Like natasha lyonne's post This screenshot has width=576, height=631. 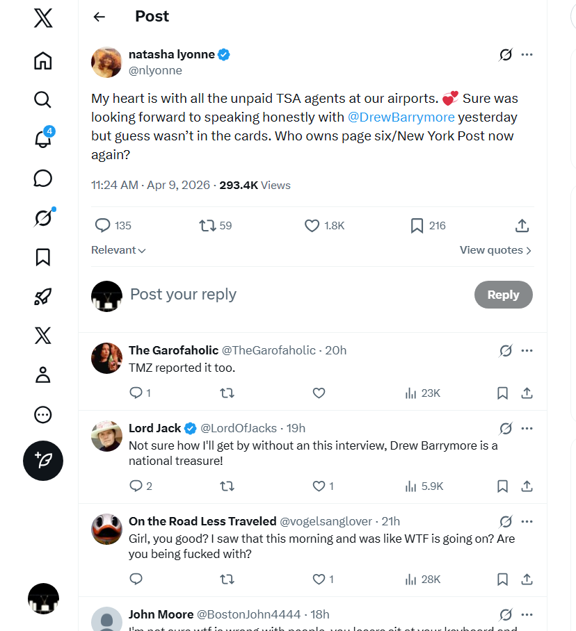(x=312, y=225)
